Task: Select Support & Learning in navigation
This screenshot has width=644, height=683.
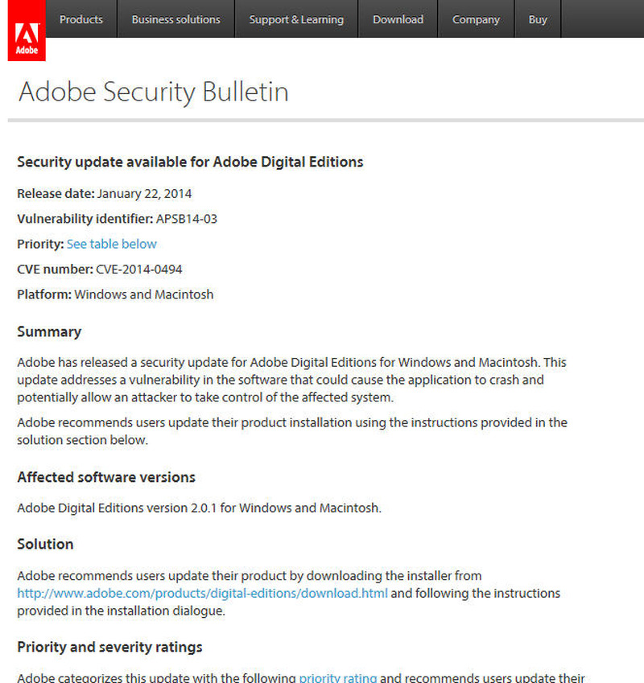Action: point(296,19)
